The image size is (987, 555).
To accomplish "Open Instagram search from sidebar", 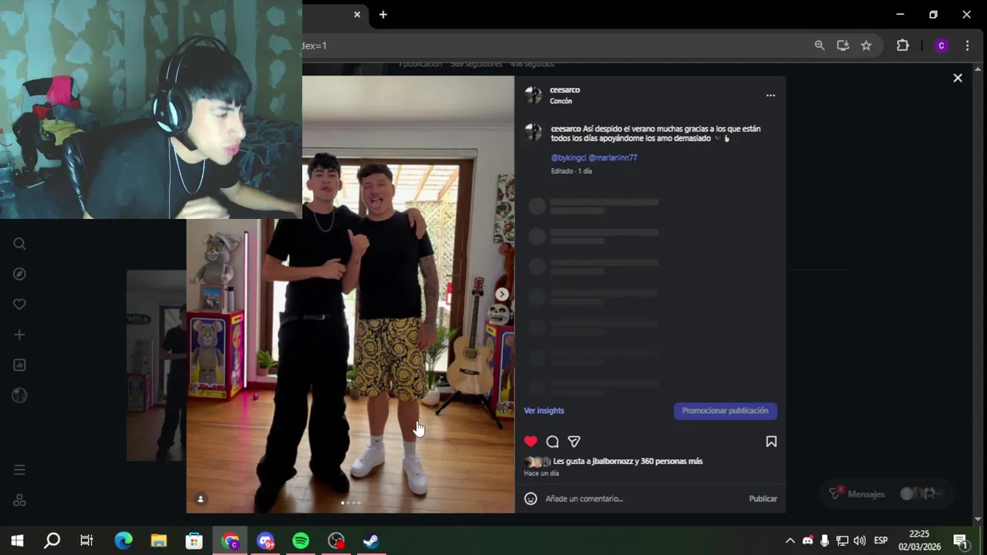I will pos(20,244).
